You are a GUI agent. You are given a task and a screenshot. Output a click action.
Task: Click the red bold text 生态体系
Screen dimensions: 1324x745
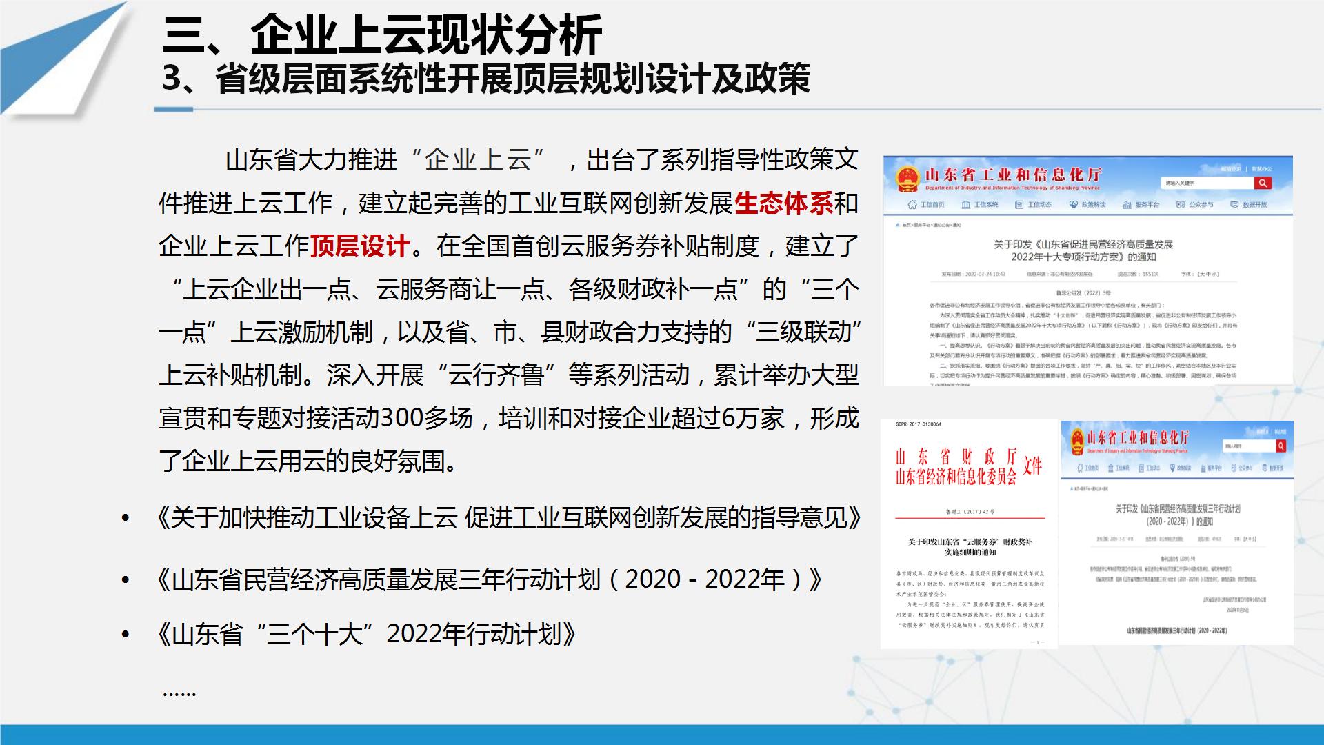pos(784,203)
